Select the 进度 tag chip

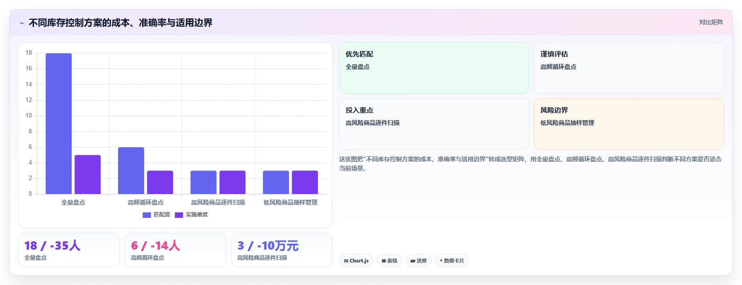coord(419,261)
